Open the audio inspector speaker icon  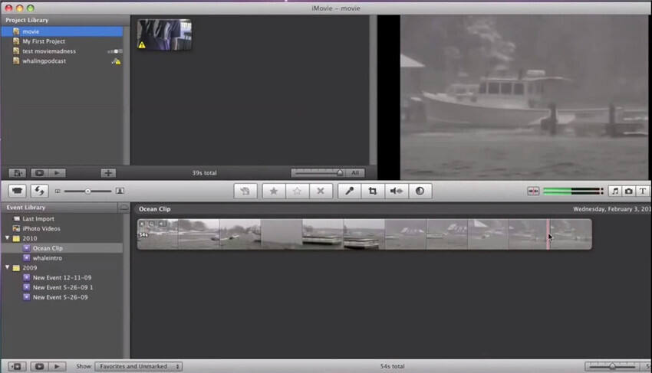(x=397, y=191)
